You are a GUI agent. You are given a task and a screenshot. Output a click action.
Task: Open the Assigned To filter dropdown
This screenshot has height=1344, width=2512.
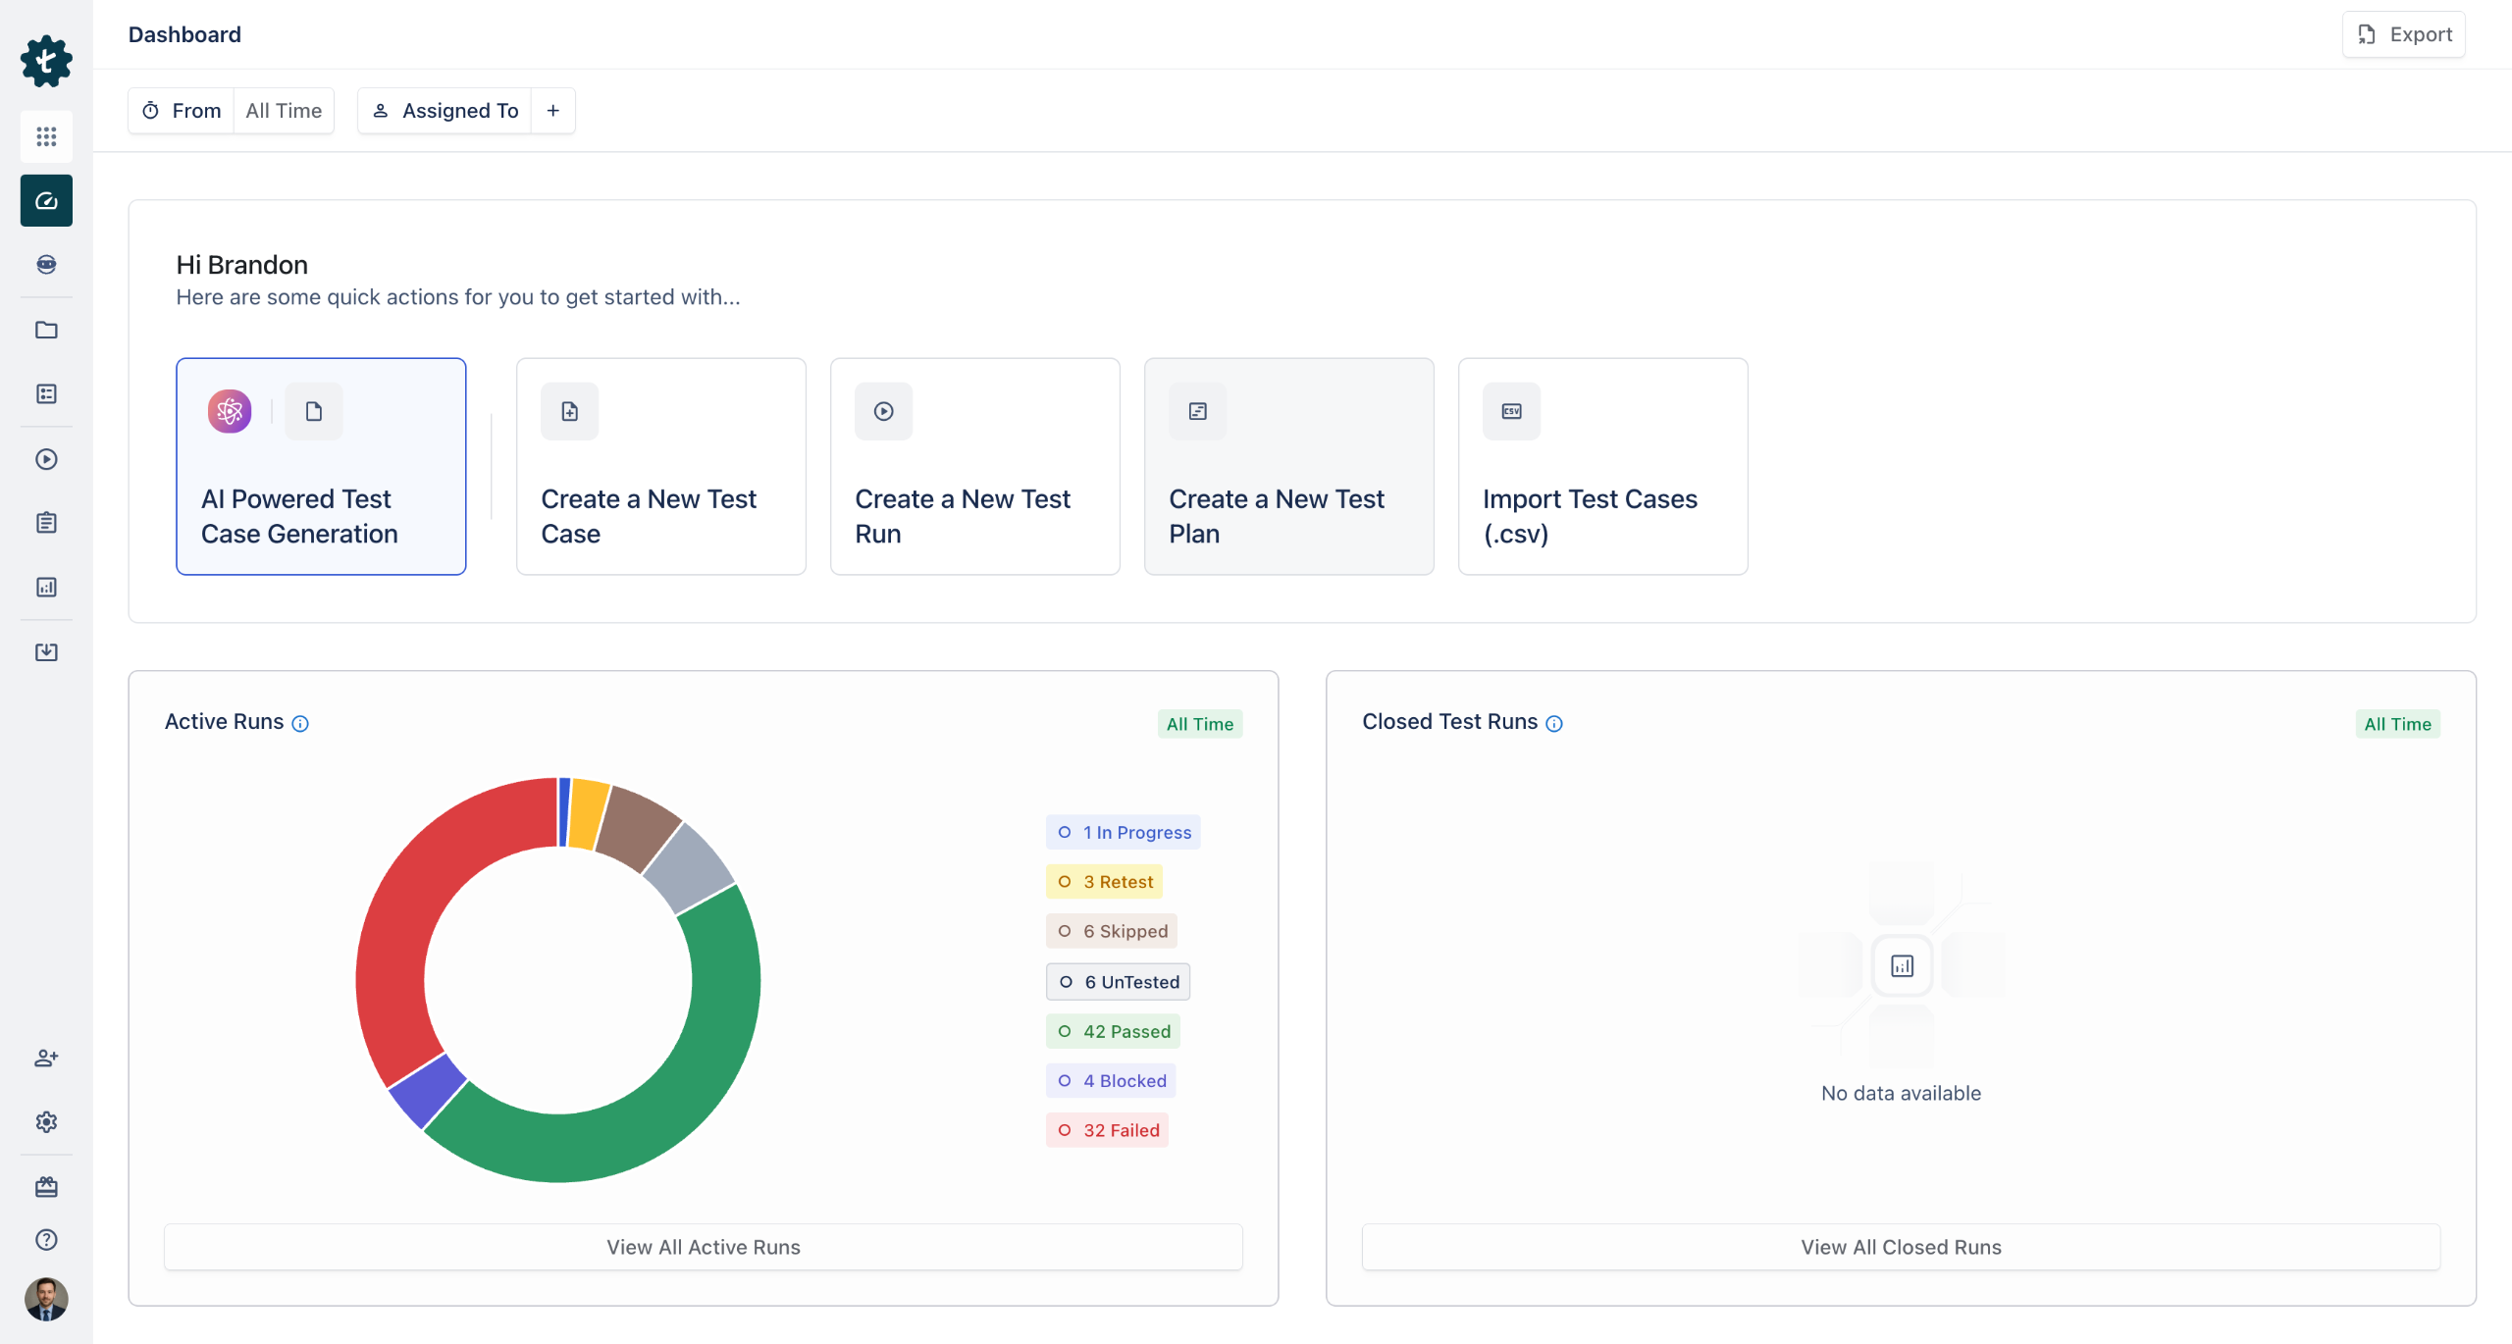[445, 111]
